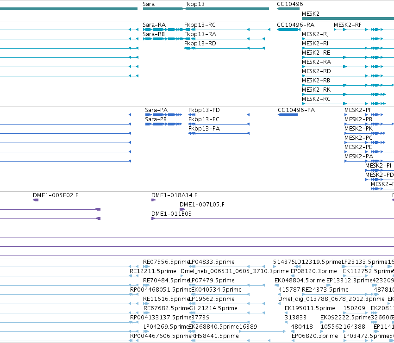Select protein label 'Sara-PB'

pyautogui.click(x=156, y=119)
